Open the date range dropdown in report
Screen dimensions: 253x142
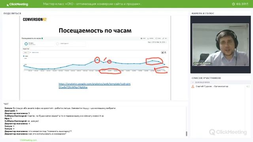click(157, 42)
